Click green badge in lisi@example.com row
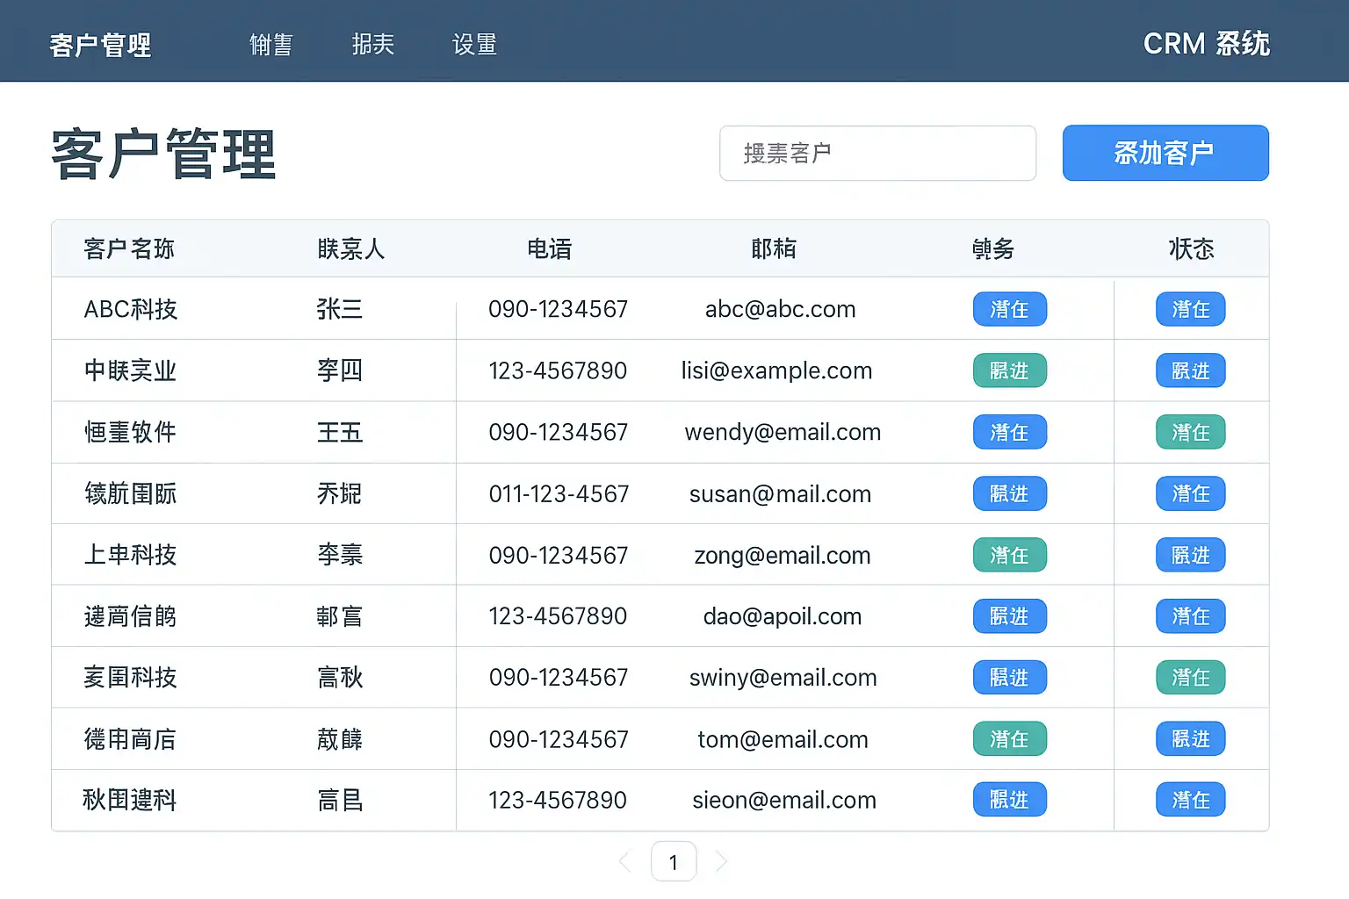The height and width of the screenshot is (899, 1349). tap(1009, 370)
